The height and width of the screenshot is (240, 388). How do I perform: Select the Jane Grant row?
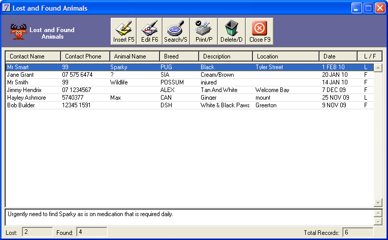(x=189, y=75)
